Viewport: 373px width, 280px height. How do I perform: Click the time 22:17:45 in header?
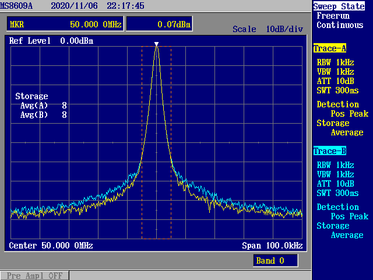point(125,5)
